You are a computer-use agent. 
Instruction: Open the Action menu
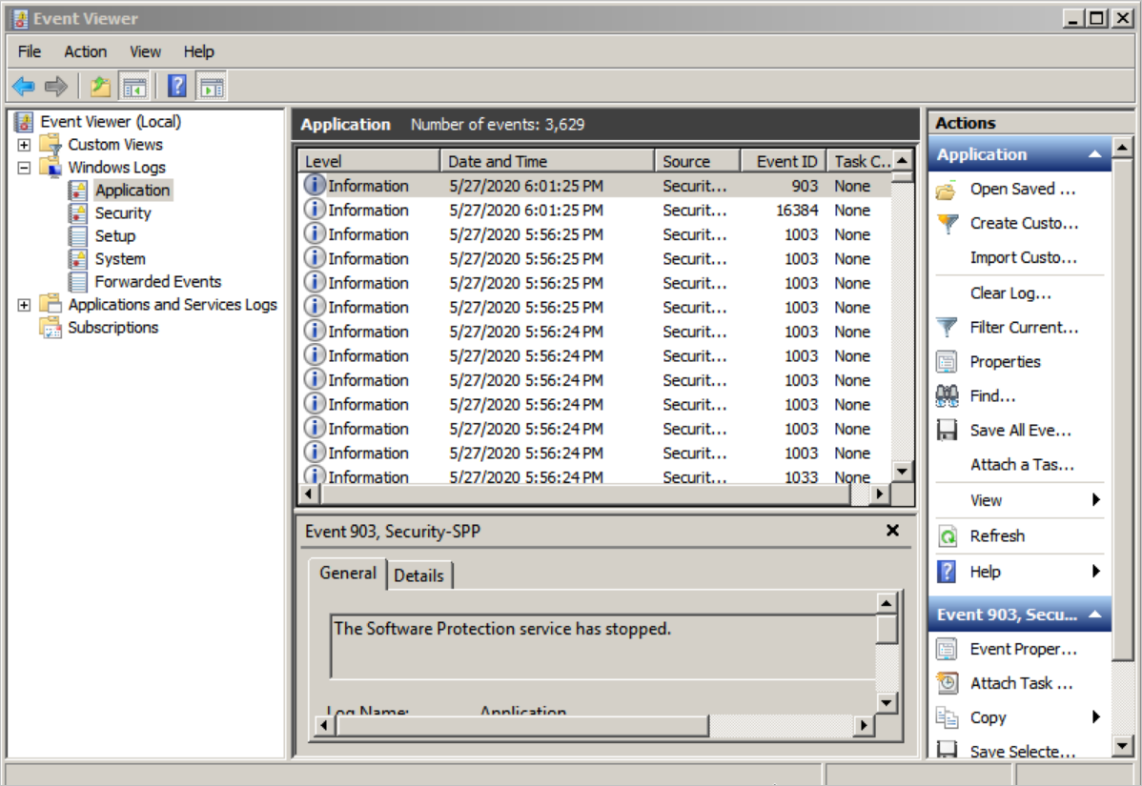click(85, 51)
